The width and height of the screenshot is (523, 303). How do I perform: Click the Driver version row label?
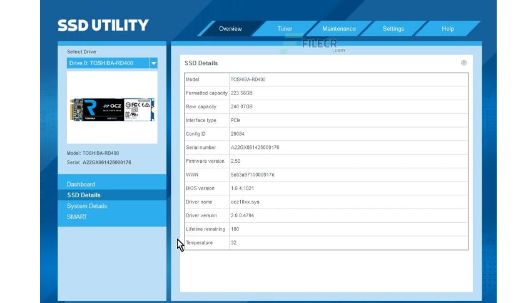(201, 215)
